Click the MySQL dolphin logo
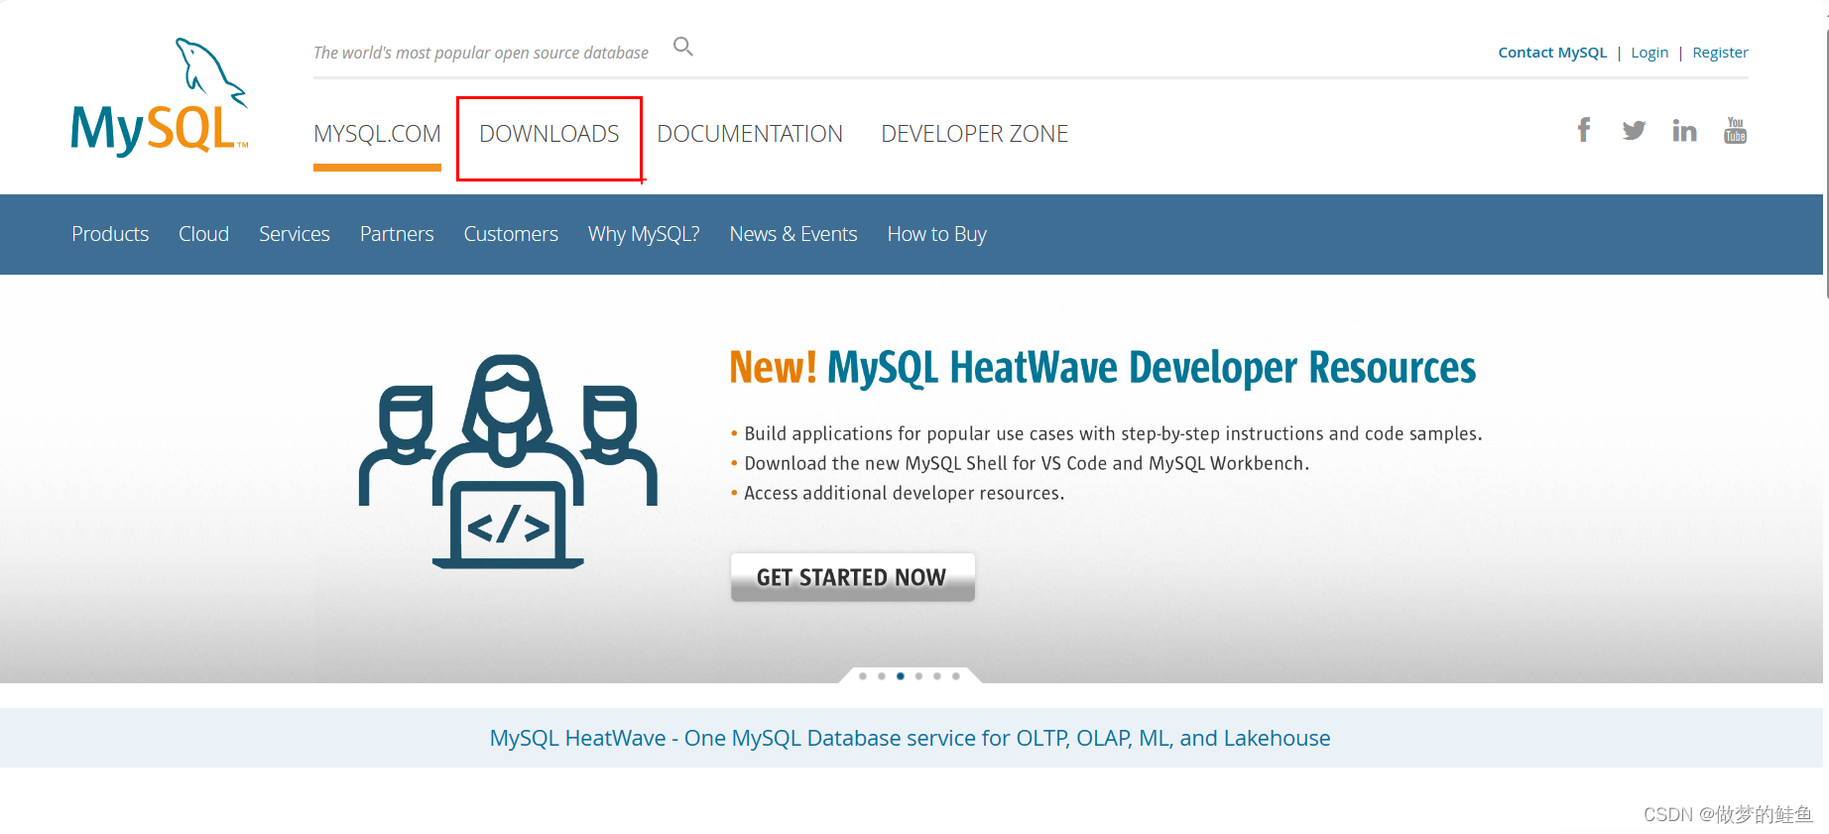This screenshot has width=1829, height=834. (x=159, y=97)
